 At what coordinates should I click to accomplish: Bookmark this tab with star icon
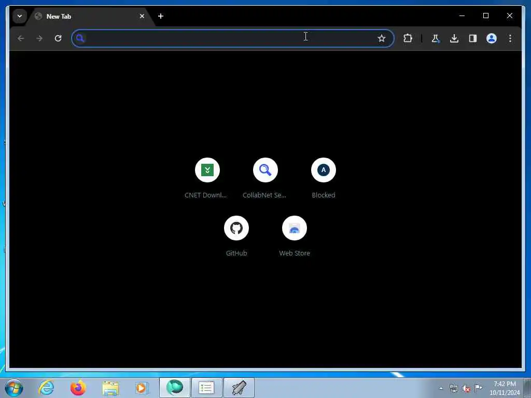pos(382,38)
